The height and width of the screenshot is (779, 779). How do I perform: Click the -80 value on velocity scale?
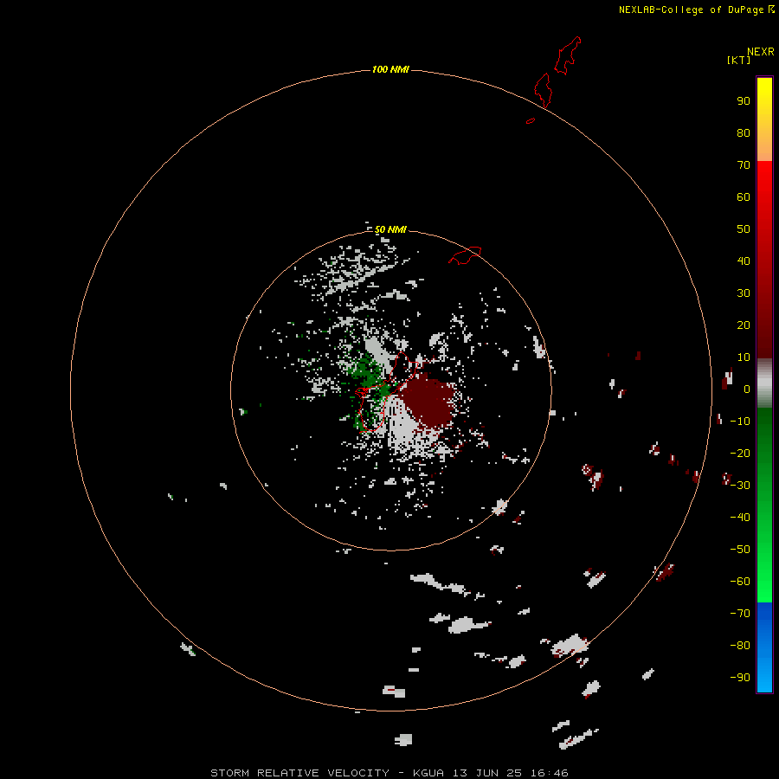740,646
